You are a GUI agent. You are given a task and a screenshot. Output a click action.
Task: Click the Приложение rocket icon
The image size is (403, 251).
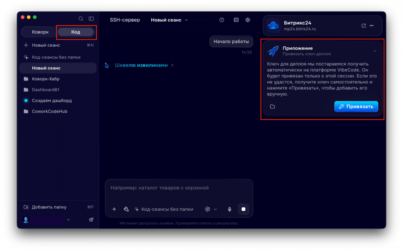point(273,51)
